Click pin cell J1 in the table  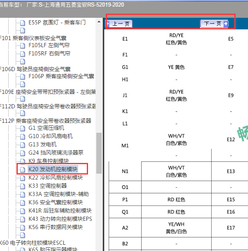coord(125,96)
